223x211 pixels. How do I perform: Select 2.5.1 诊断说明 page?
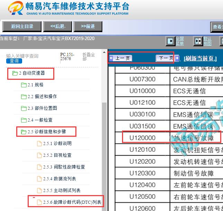[x=57, y=144]
